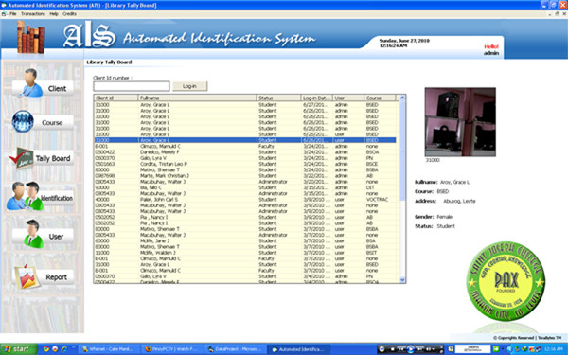The image size is (568, 355).
Task: Click the Saint Joseph College PAX seal
Action: click(506, 281)
